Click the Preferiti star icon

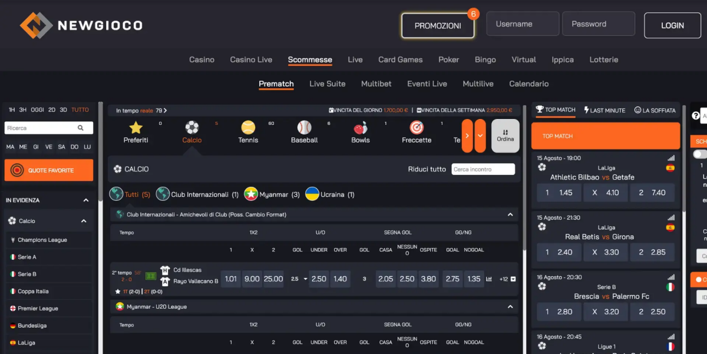(136, 128)
